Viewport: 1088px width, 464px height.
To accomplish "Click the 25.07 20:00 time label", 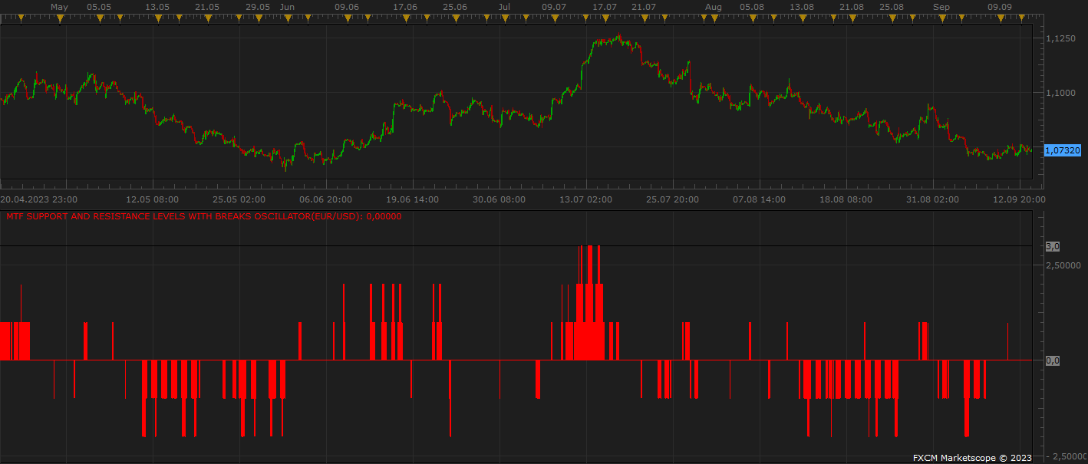I will 673,199.
